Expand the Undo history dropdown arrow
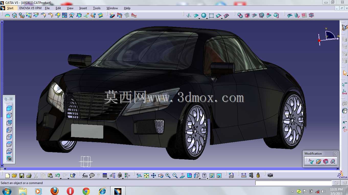Viewport: 348px width, 195px height. coord(61,178)
